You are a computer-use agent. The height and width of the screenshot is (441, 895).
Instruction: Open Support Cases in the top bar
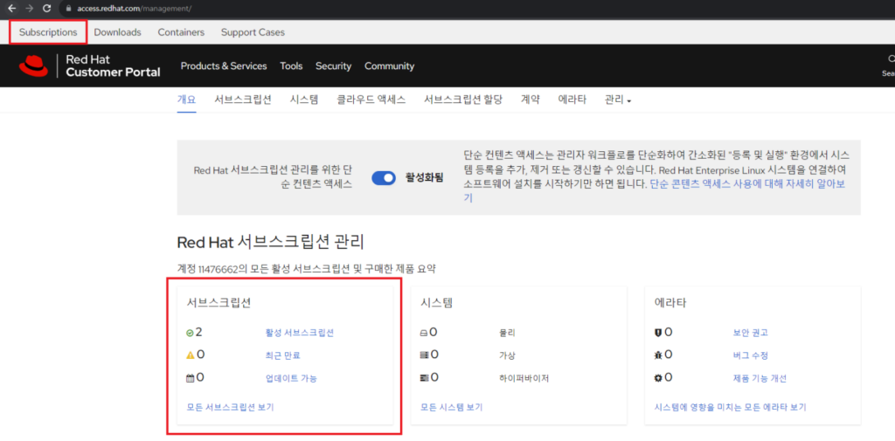click(253, 32)
